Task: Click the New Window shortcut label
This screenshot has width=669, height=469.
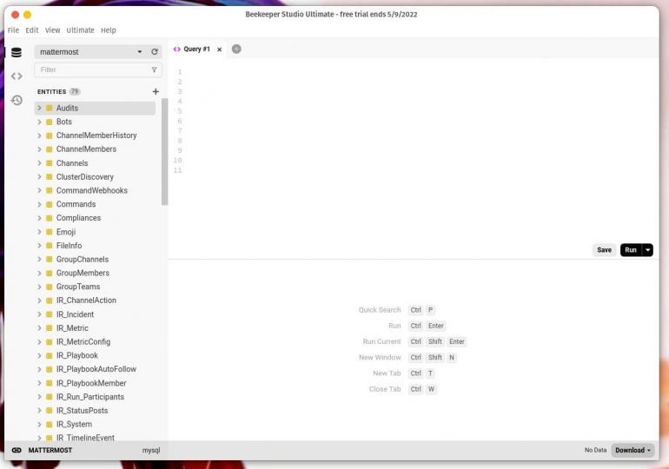Action: 380,357
